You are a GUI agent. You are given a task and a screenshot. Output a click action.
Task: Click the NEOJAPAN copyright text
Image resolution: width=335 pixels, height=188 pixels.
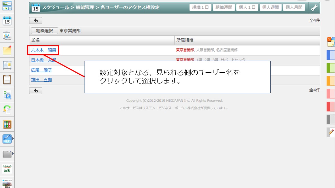(175, 101)
